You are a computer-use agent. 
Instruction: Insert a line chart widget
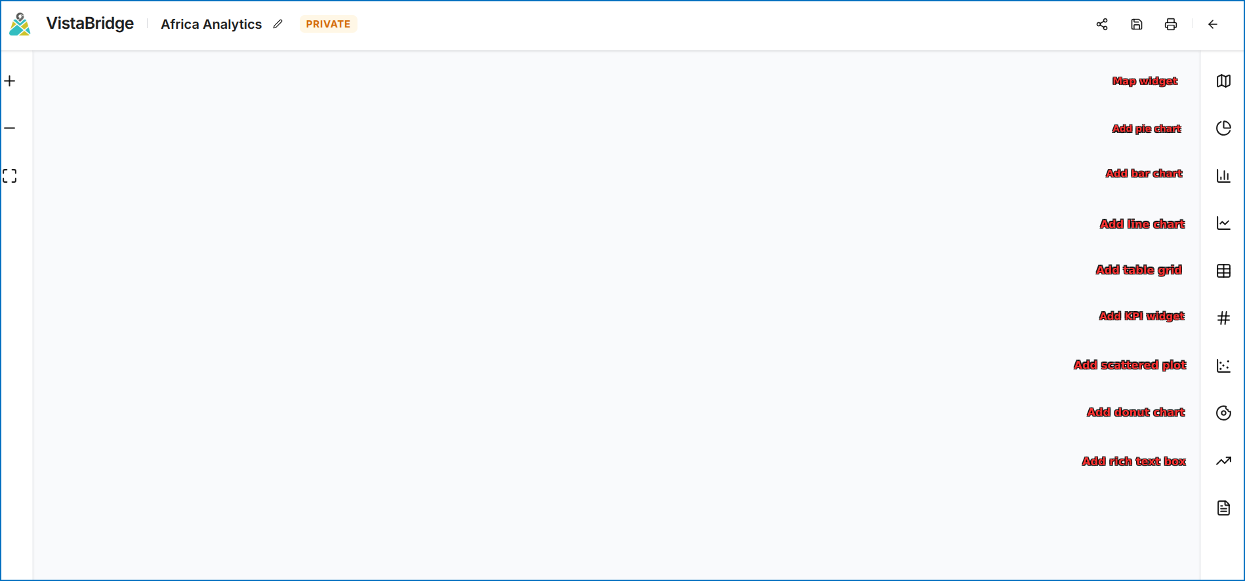(1223, 223)
